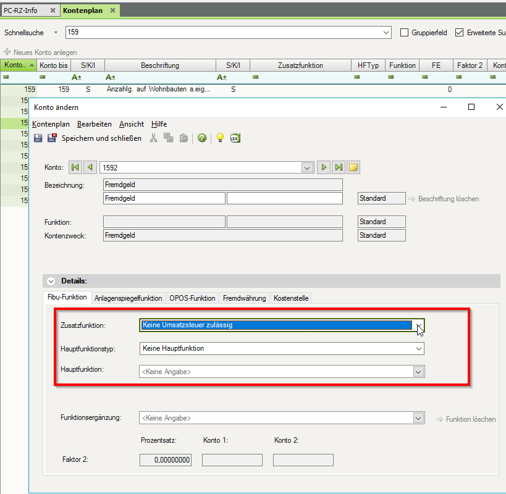This screenshot has width=506, height=494.
Task: Click the filter icon under Konto bis column
Action: coord(42,77)
